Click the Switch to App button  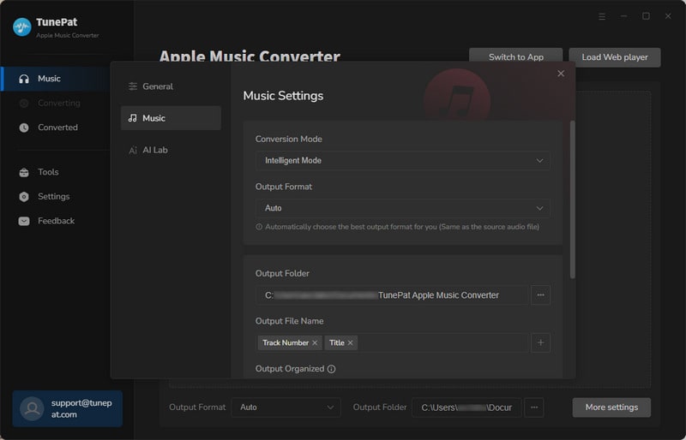(516, 57)
